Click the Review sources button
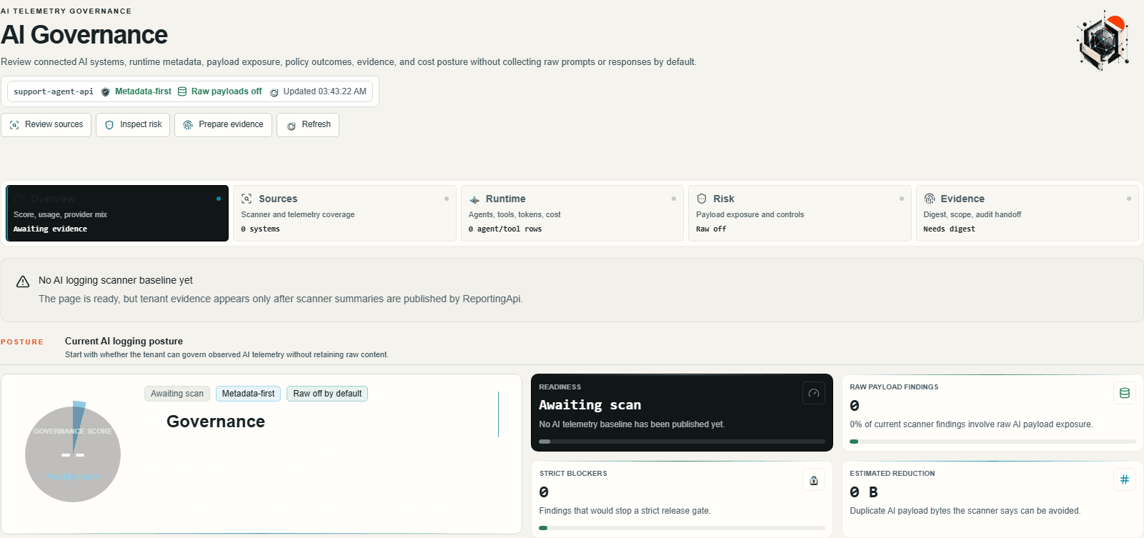The width and height of the screenshot is (1144, 538). coord(46,125)
